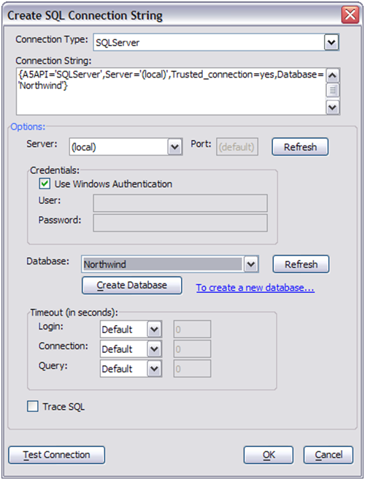Click Refresh next to Port field
365x480 pixels.
tap(300, 147)
